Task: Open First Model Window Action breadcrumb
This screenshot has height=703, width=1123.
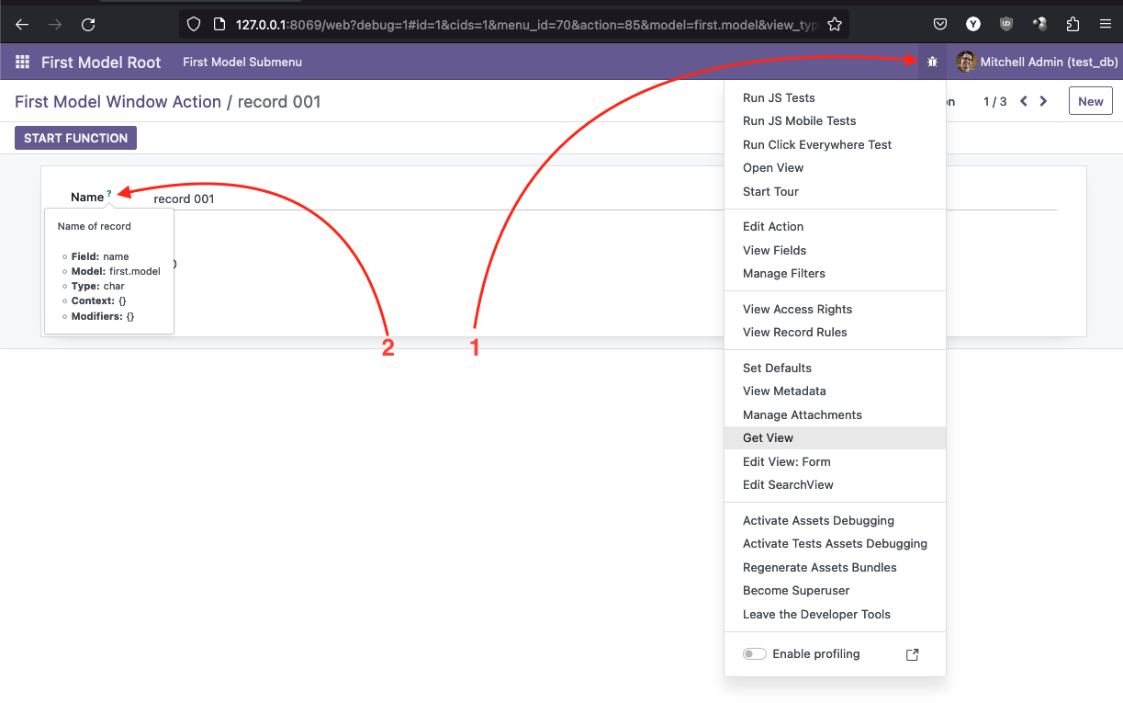Action: (x=118, y=101)
